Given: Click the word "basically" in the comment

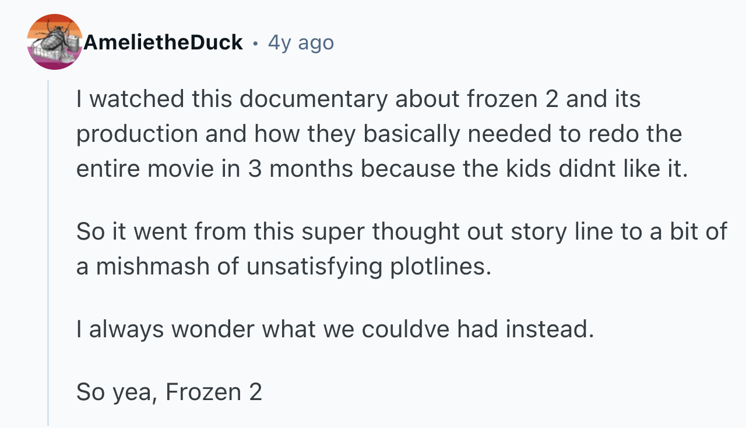Looking at the screenshot, I should tap(410, 134).
